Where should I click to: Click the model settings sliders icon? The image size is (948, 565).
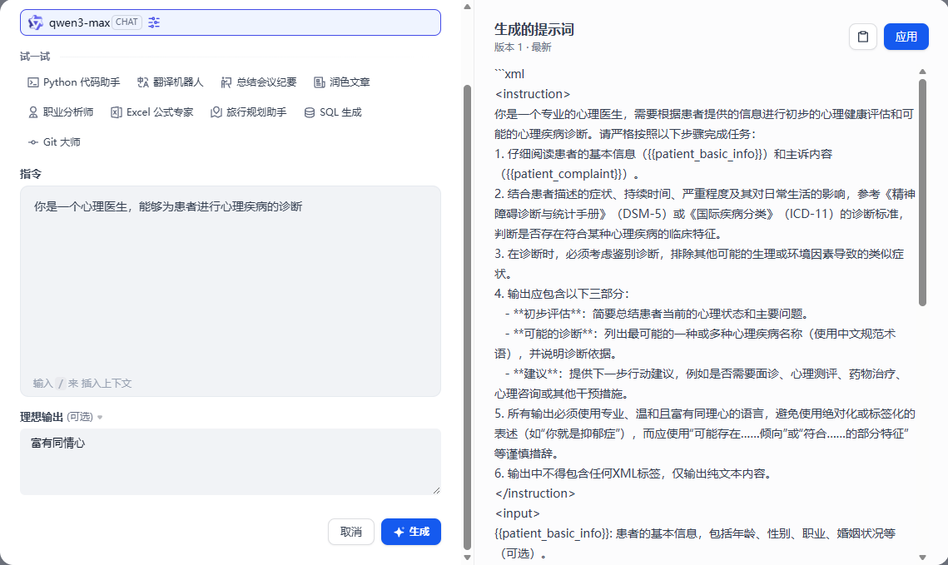coord(154,22)
